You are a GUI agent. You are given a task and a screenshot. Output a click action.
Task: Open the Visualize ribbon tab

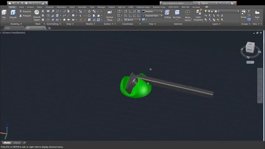coord(49,7)
